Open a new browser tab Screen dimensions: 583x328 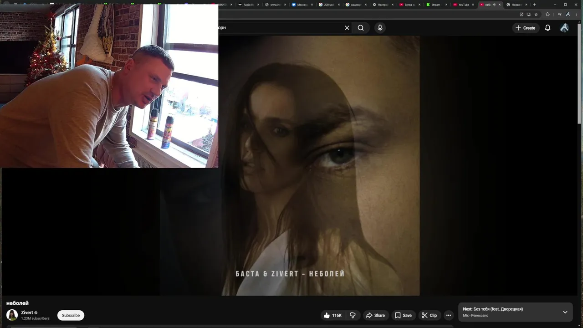[534, 5]
